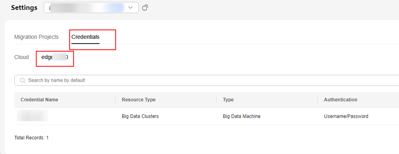Focus the 'Search by name by default' field
Image resolution: width=399 pixels, height=154 pixels.
click(207, 80)
